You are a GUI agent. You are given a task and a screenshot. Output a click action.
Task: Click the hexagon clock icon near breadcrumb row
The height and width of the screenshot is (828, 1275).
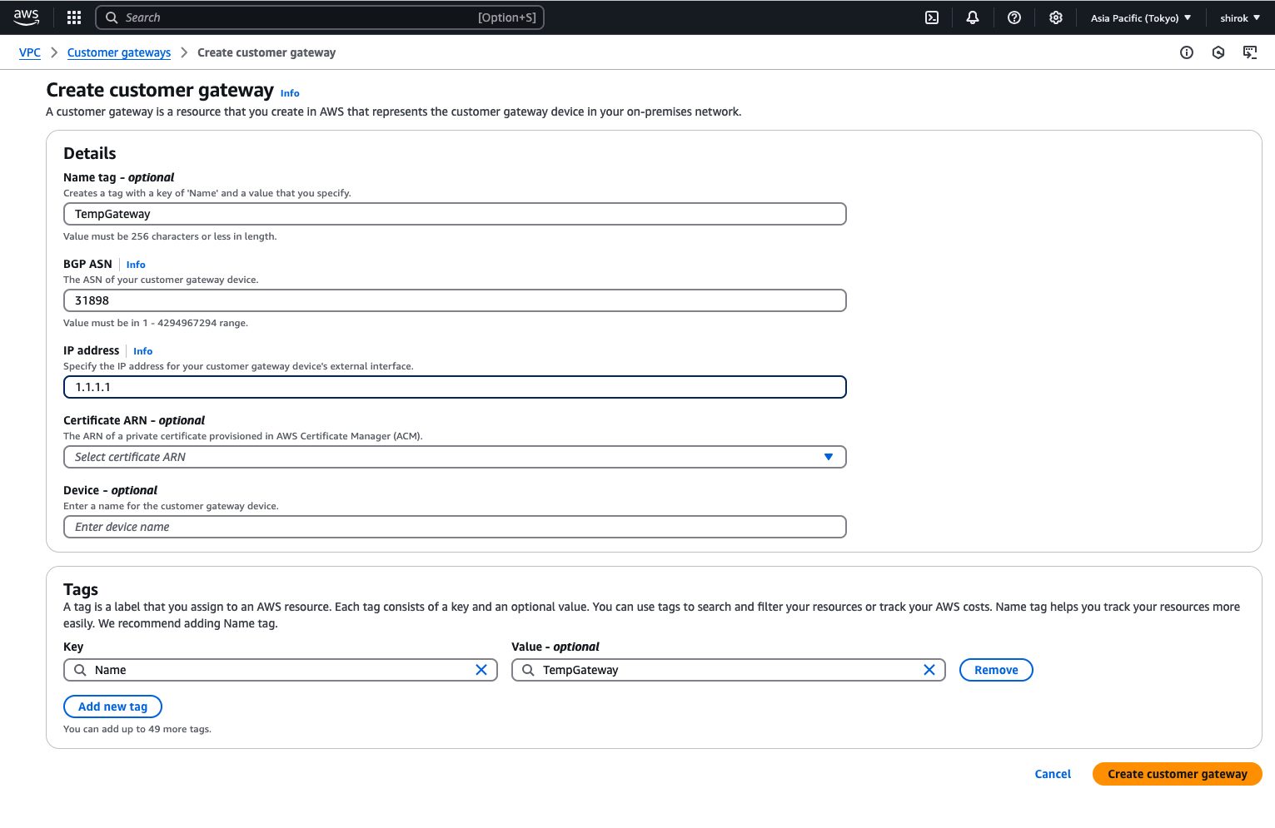1218,52
